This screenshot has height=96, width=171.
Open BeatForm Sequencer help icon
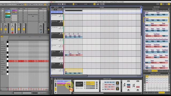169,73
